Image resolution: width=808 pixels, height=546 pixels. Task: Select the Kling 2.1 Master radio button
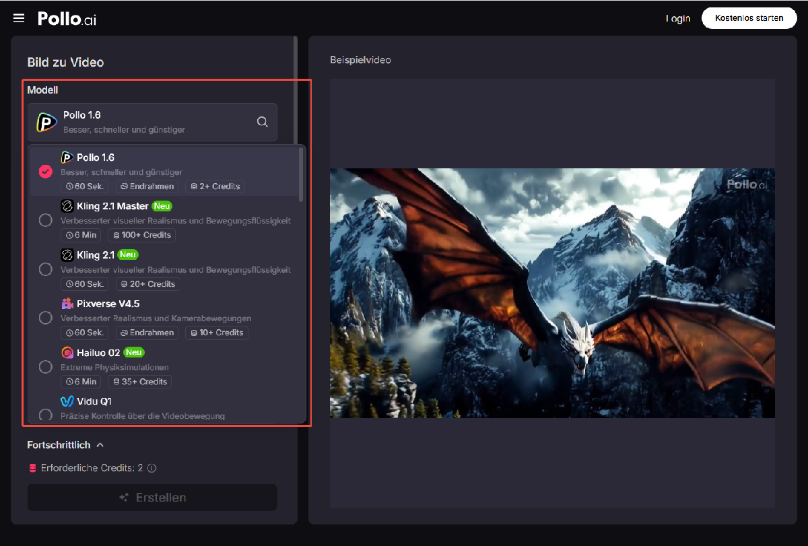46,220
